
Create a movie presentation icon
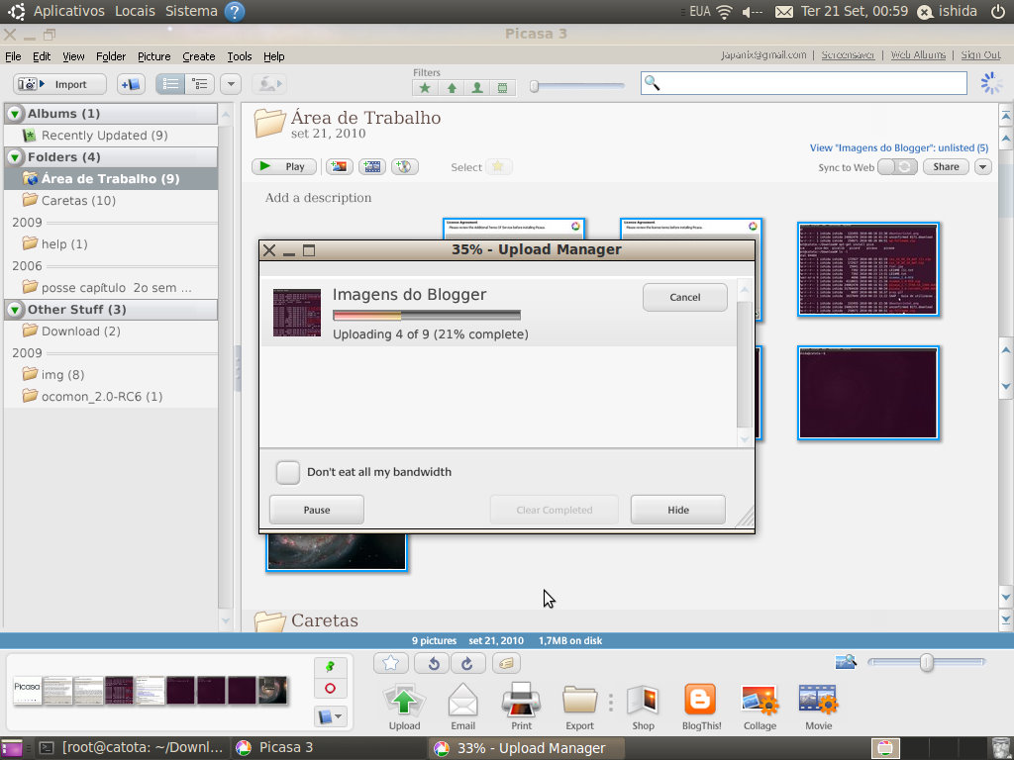(x=372, y=166)
